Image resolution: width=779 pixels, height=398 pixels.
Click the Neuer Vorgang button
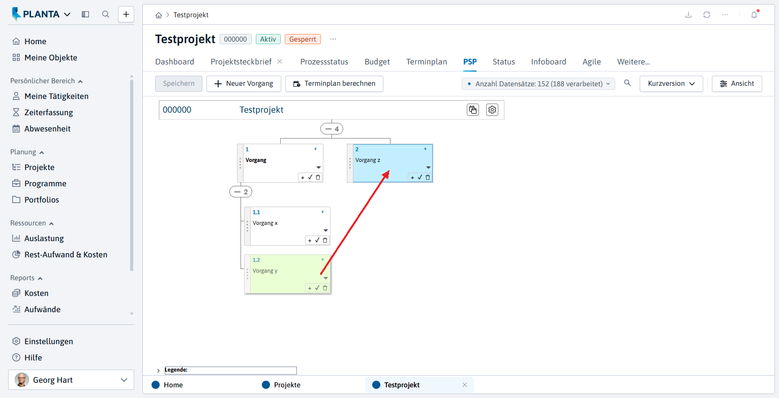pos(244,84)
